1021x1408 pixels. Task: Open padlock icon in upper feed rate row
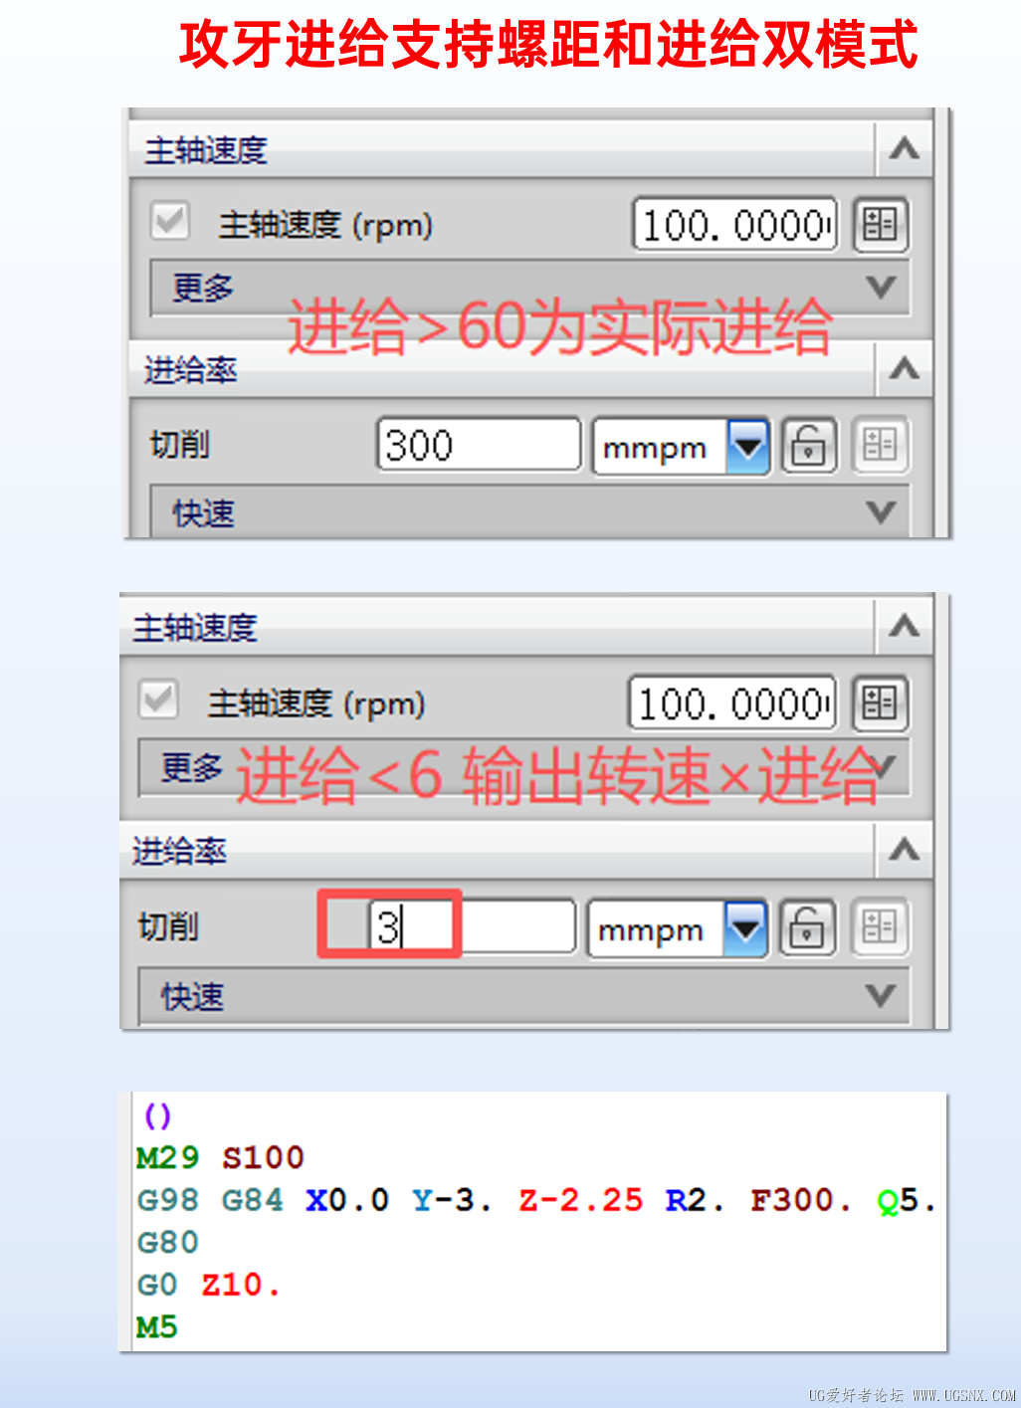point(808,447)
